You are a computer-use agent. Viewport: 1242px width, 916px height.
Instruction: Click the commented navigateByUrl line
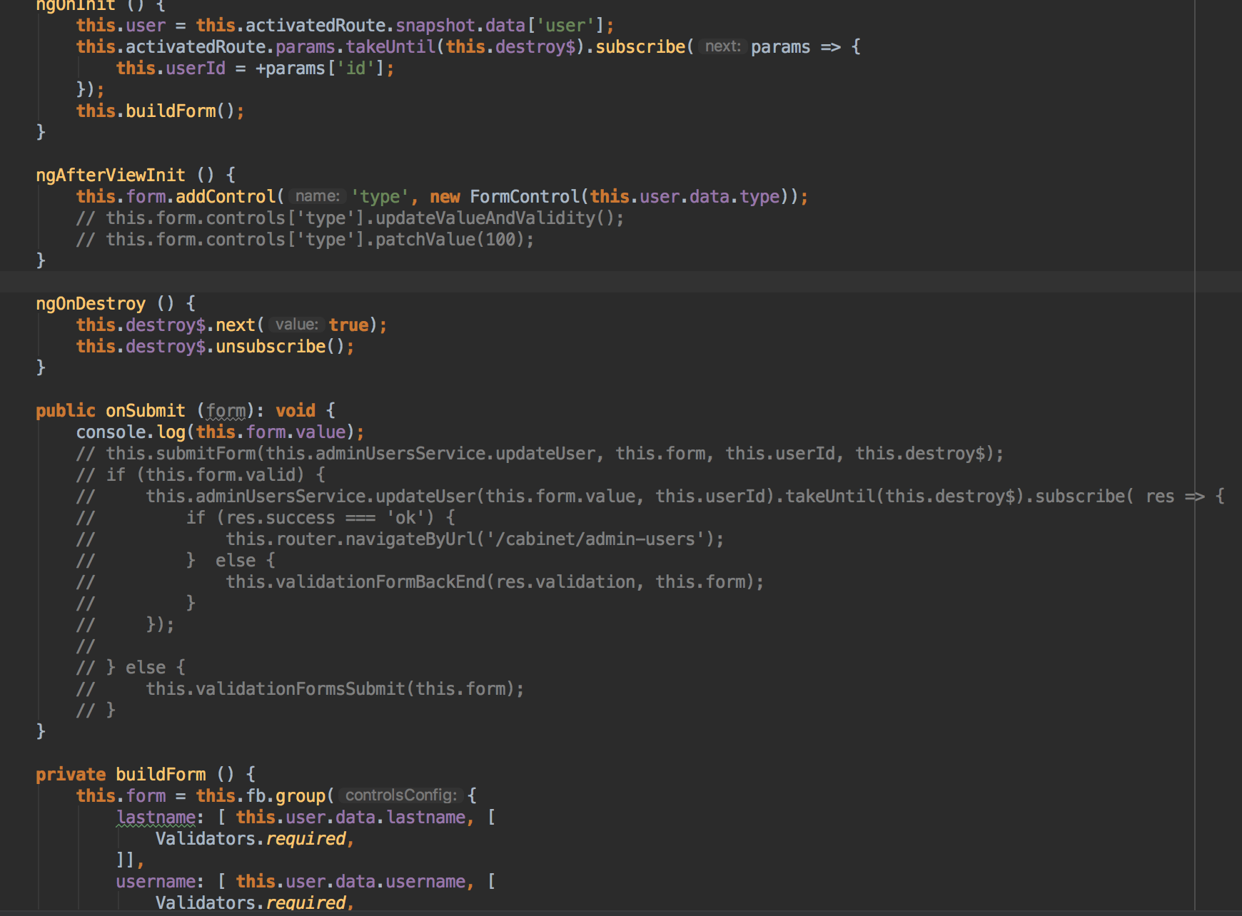coord(400,539)
